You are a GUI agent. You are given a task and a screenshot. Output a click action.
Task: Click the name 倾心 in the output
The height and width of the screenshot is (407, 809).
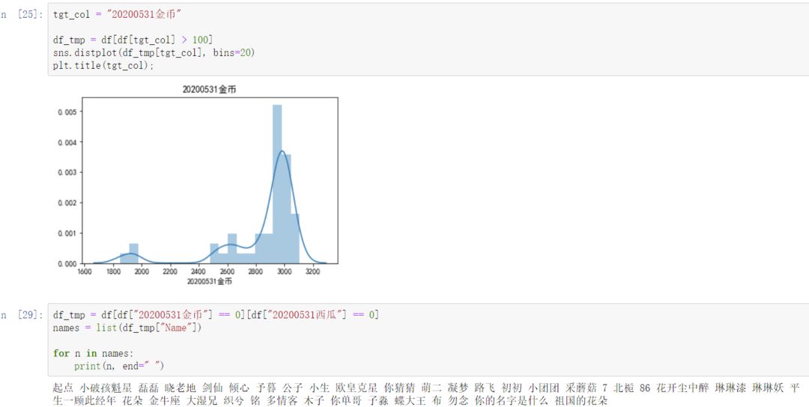coord(240,388)
